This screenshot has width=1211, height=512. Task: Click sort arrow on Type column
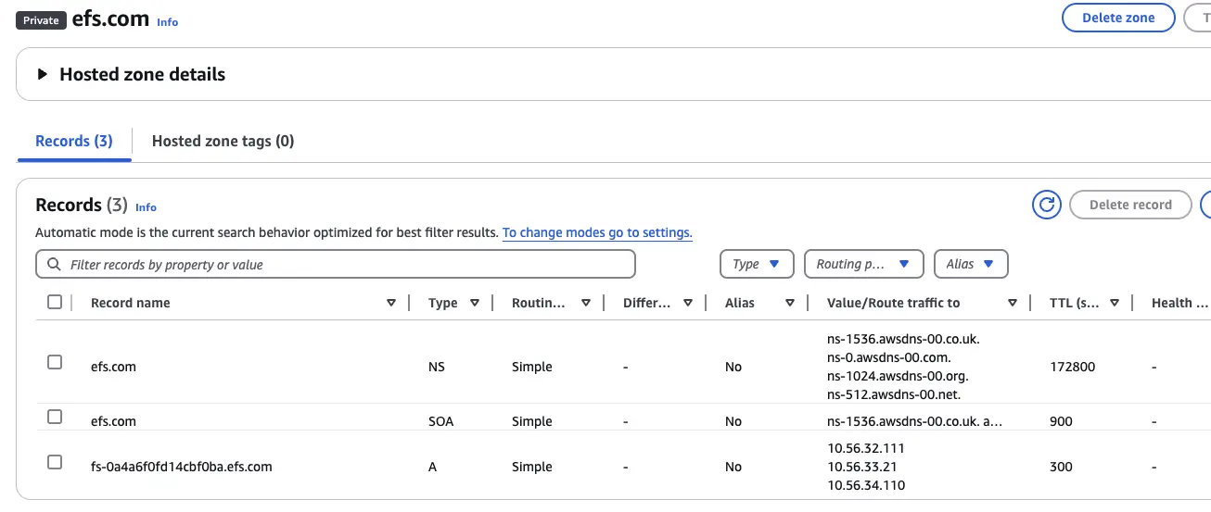click(475, 303)
